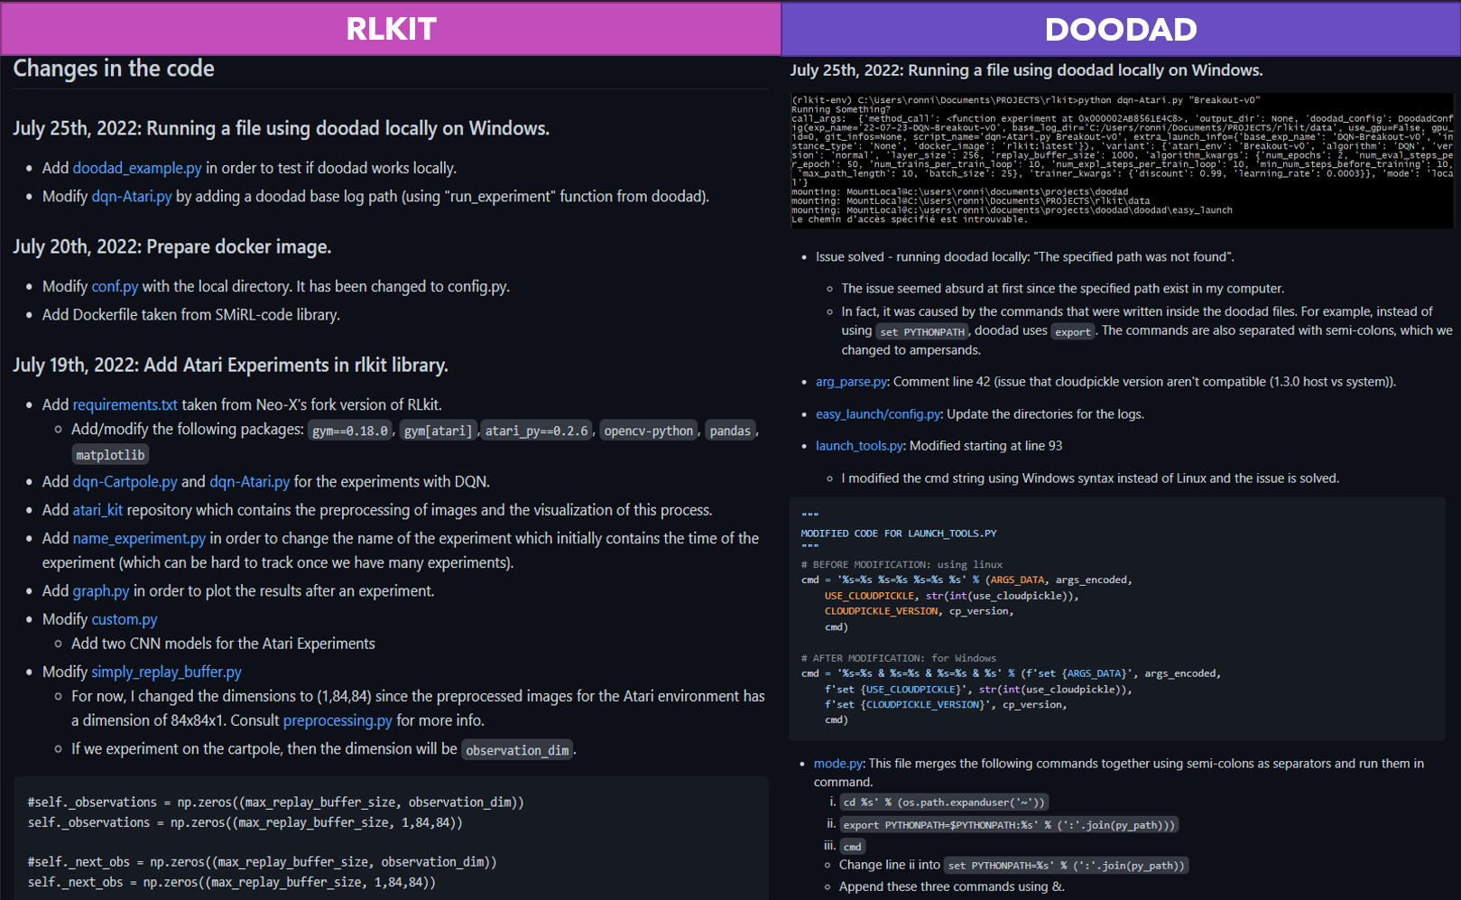Image resolution: width=1461 pixels, height=900 pixels.
Task: Open the custom.py link
Action: coord(124,619)
